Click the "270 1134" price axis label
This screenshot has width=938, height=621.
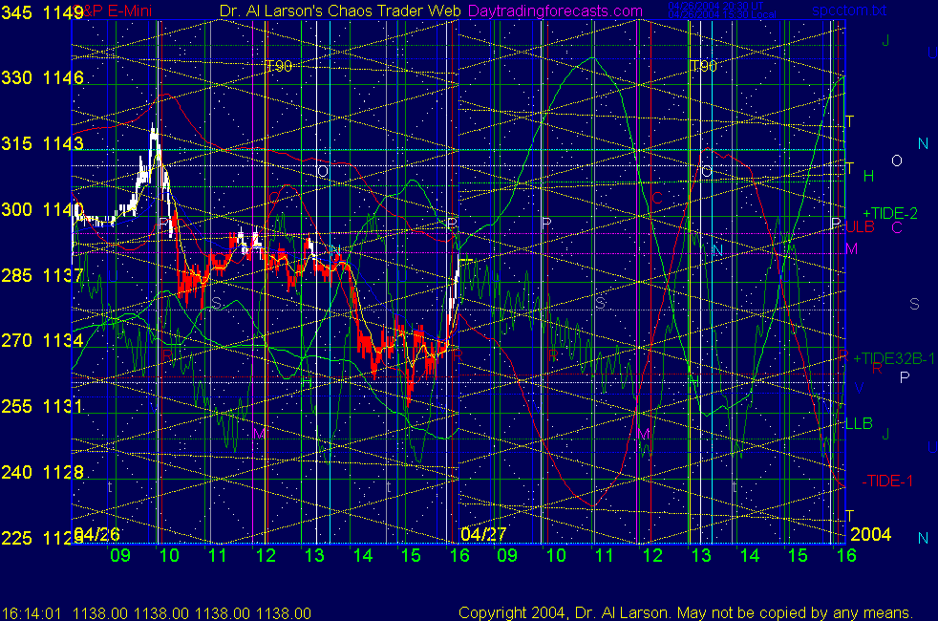click(42, 340)
